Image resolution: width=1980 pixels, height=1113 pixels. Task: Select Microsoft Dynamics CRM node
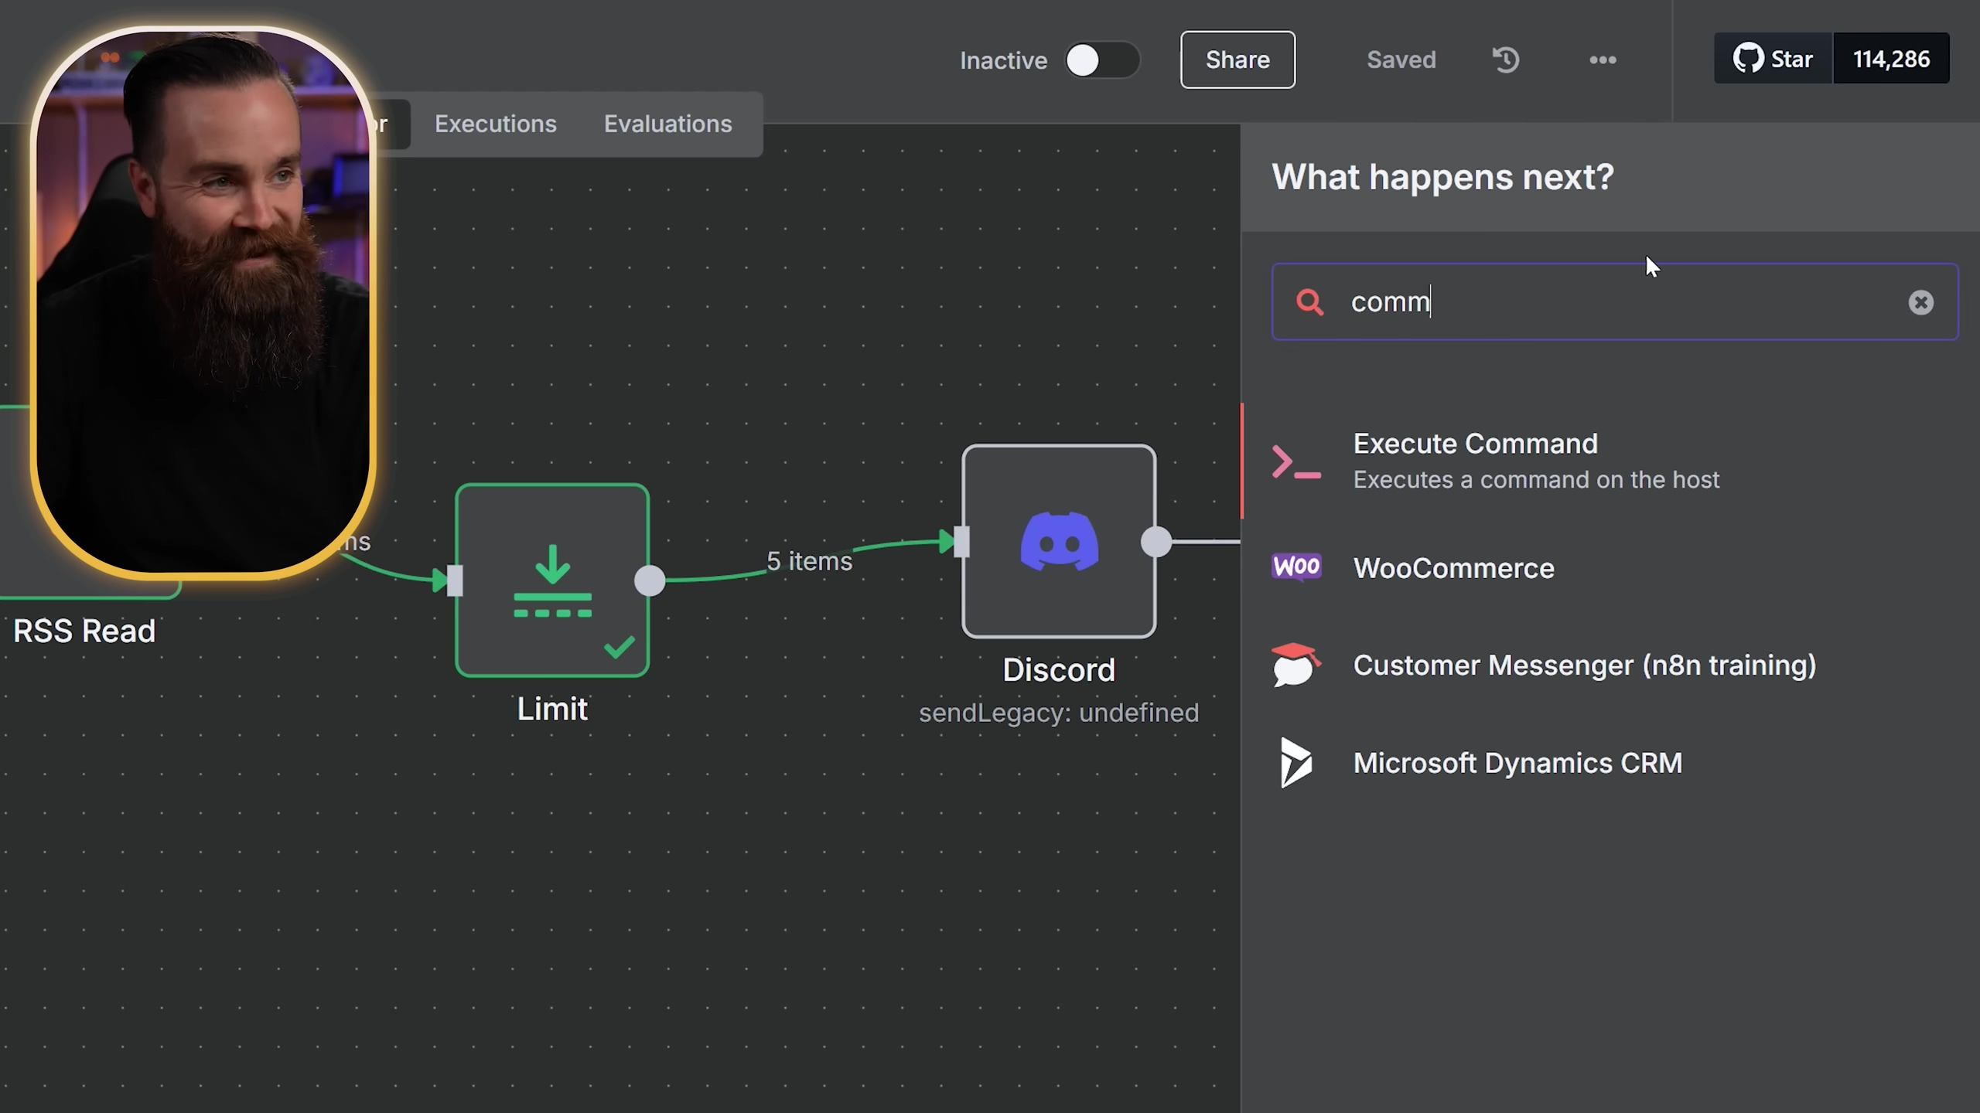(1610, 763)
